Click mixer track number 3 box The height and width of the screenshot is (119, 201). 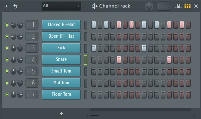32,48
